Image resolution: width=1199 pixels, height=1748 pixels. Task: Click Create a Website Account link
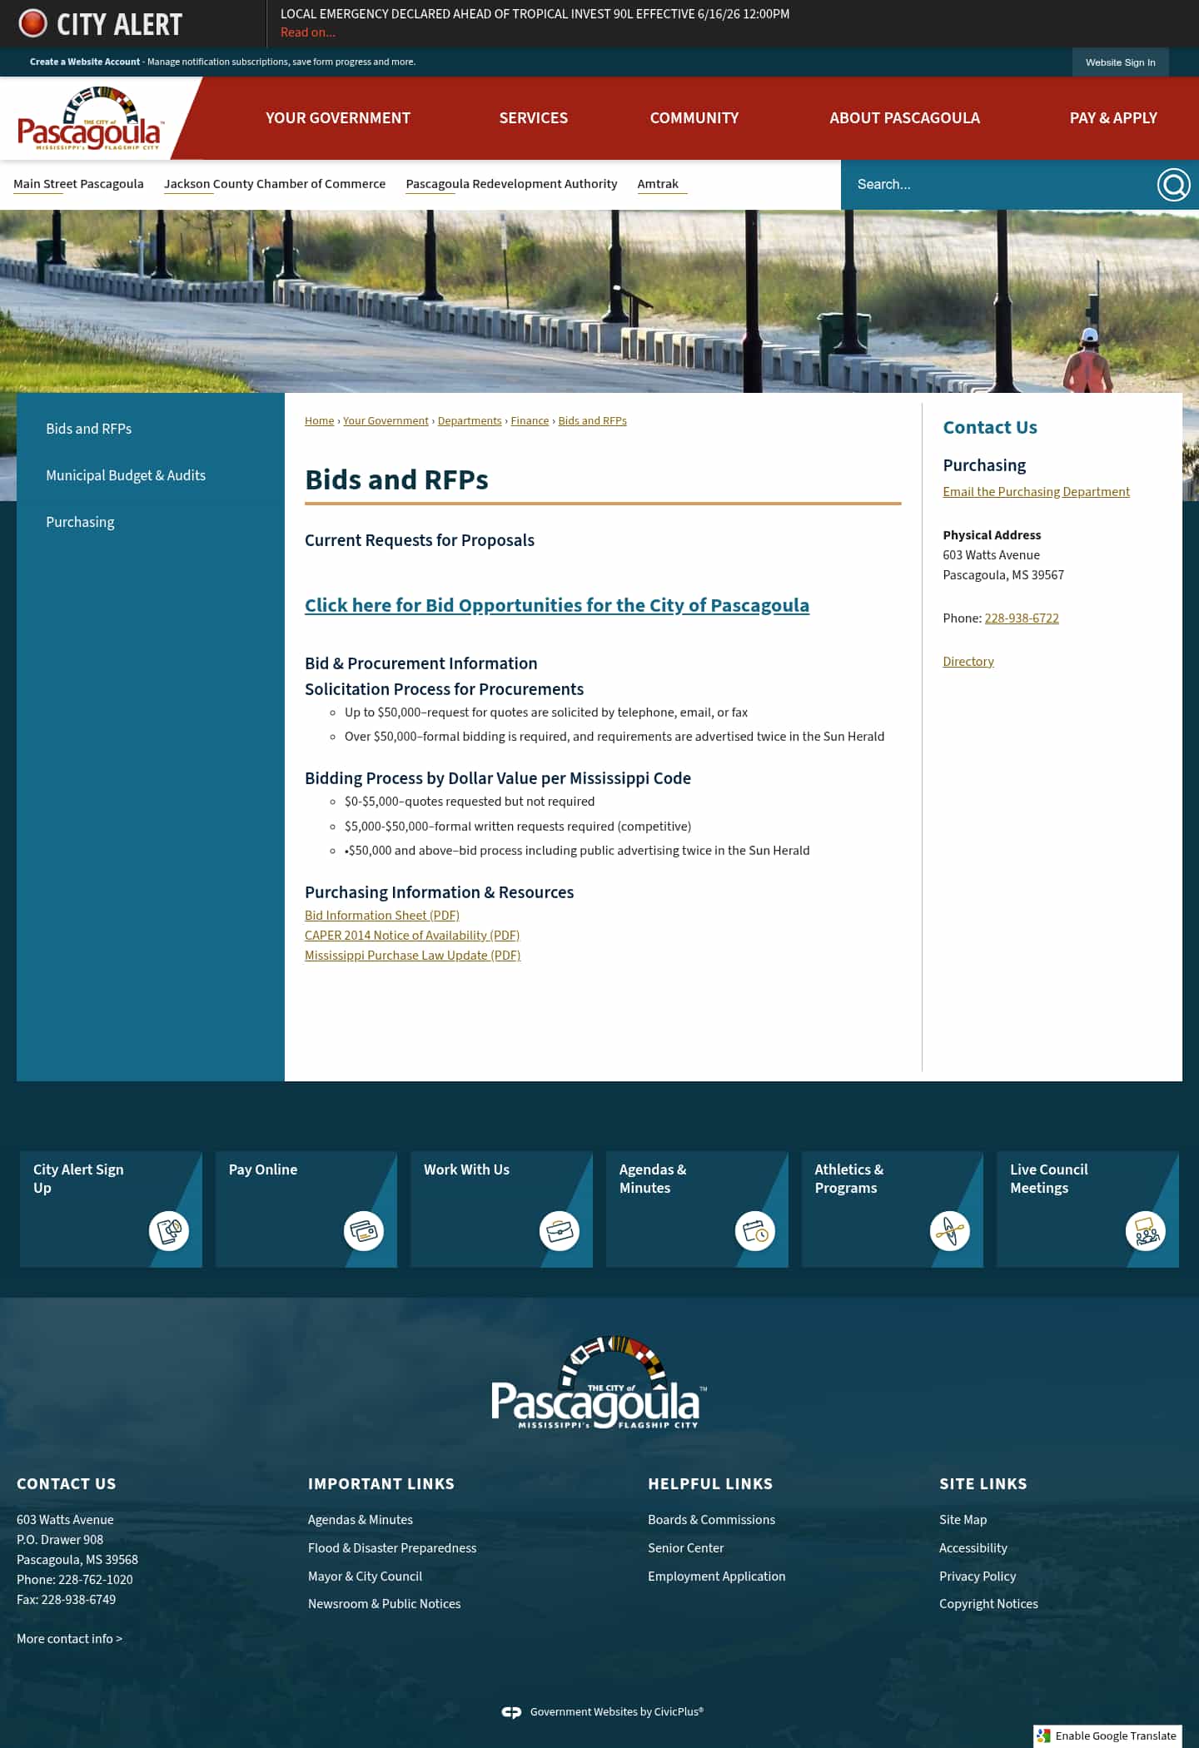pos(85,62)
